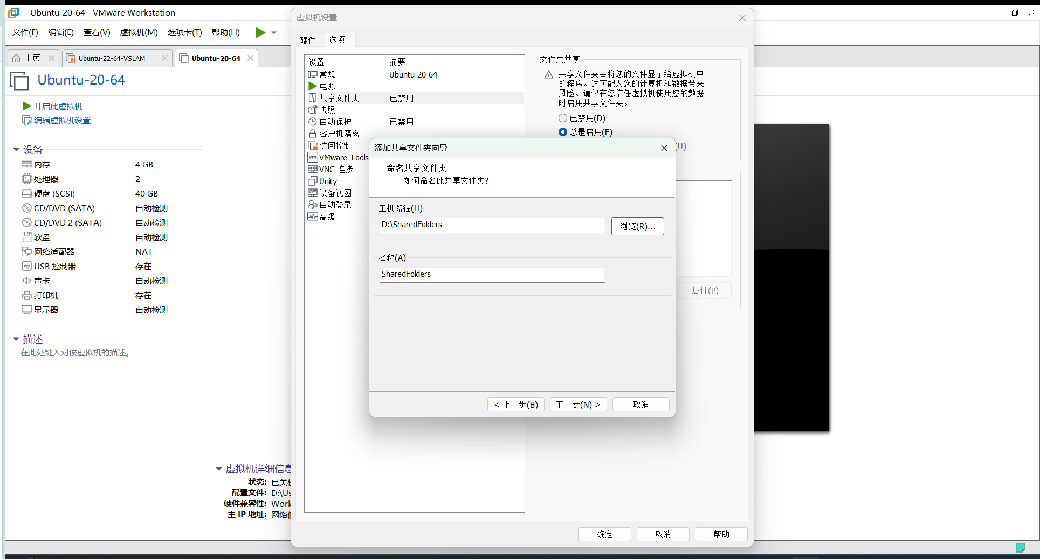This screenshot has width=1040, height=559.
Task: Click the 名称 SharedFolders input field
Action: (492, 275)
